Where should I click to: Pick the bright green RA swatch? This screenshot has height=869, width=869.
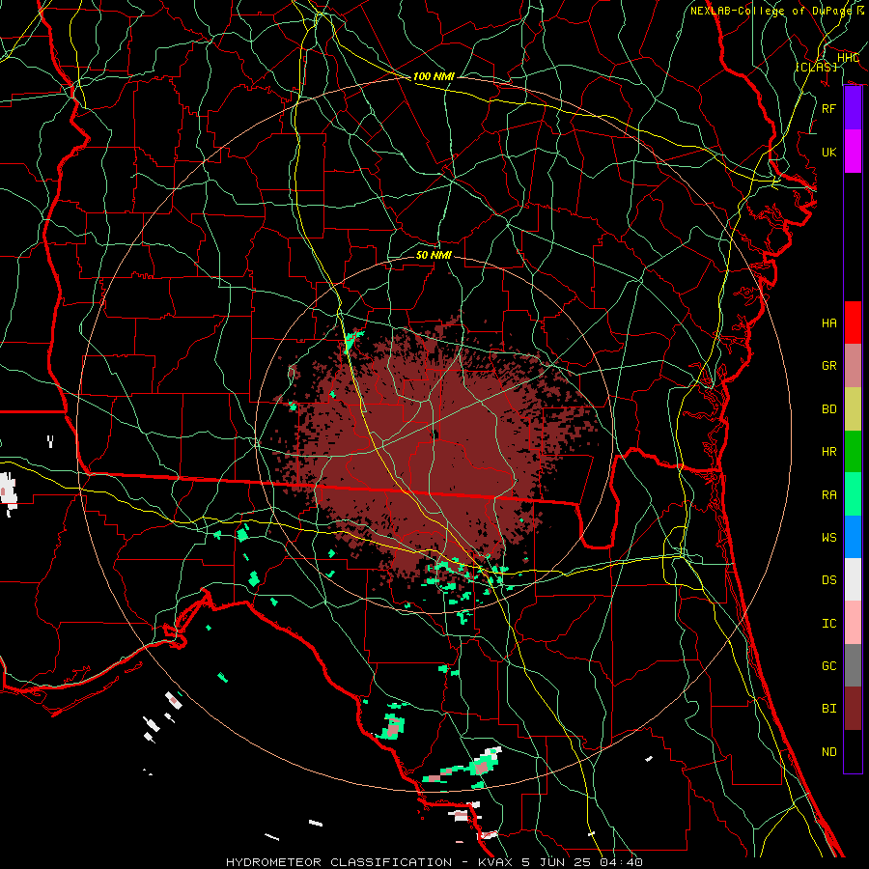coord(853,494)
